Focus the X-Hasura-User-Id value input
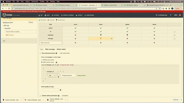The image size is (184, 103). 68,76
